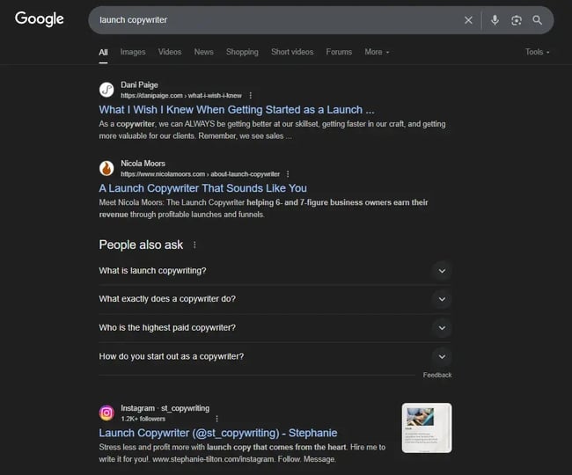Switch to the Images tab
This screenshot has width=572, height=475.
click(x=133, y=52)
